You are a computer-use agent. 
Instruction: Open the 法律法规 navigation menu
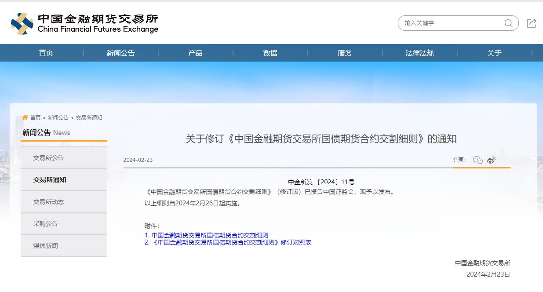419,53
